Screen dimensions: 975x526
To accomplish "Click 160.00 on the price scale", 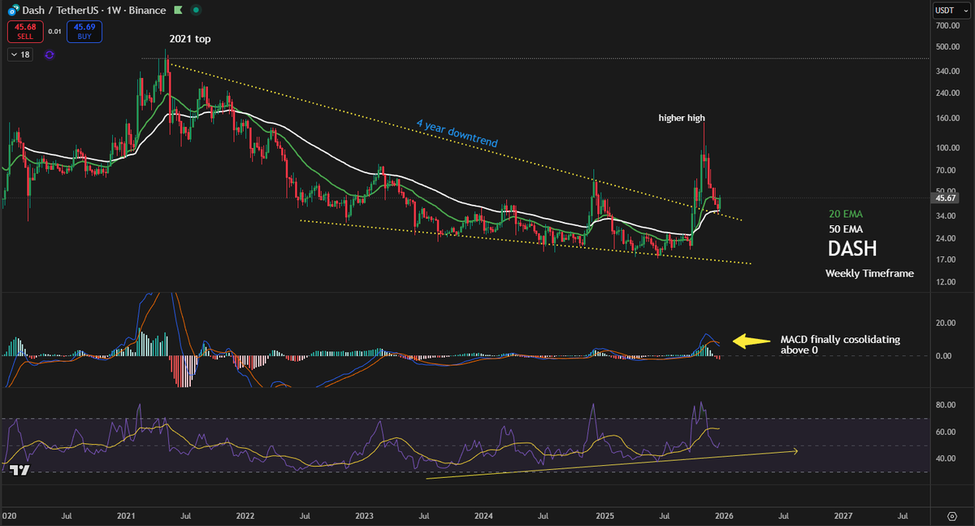I will [947, 119].
